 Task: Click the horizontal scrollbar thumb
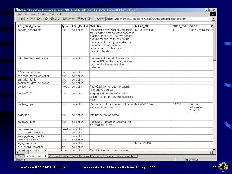coord(24,152)
